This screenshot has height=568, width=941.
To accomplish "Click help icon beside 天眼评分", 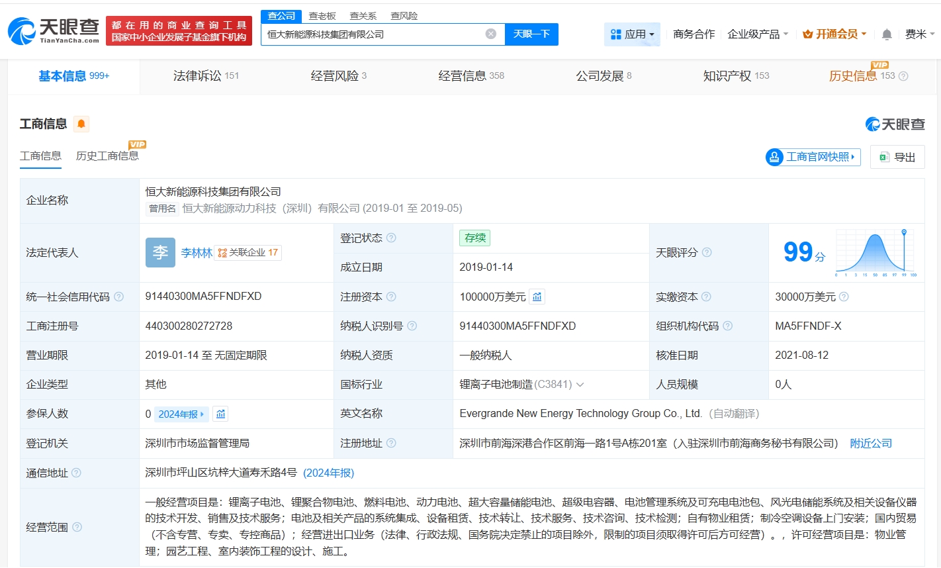I will [x=707, y=252].
